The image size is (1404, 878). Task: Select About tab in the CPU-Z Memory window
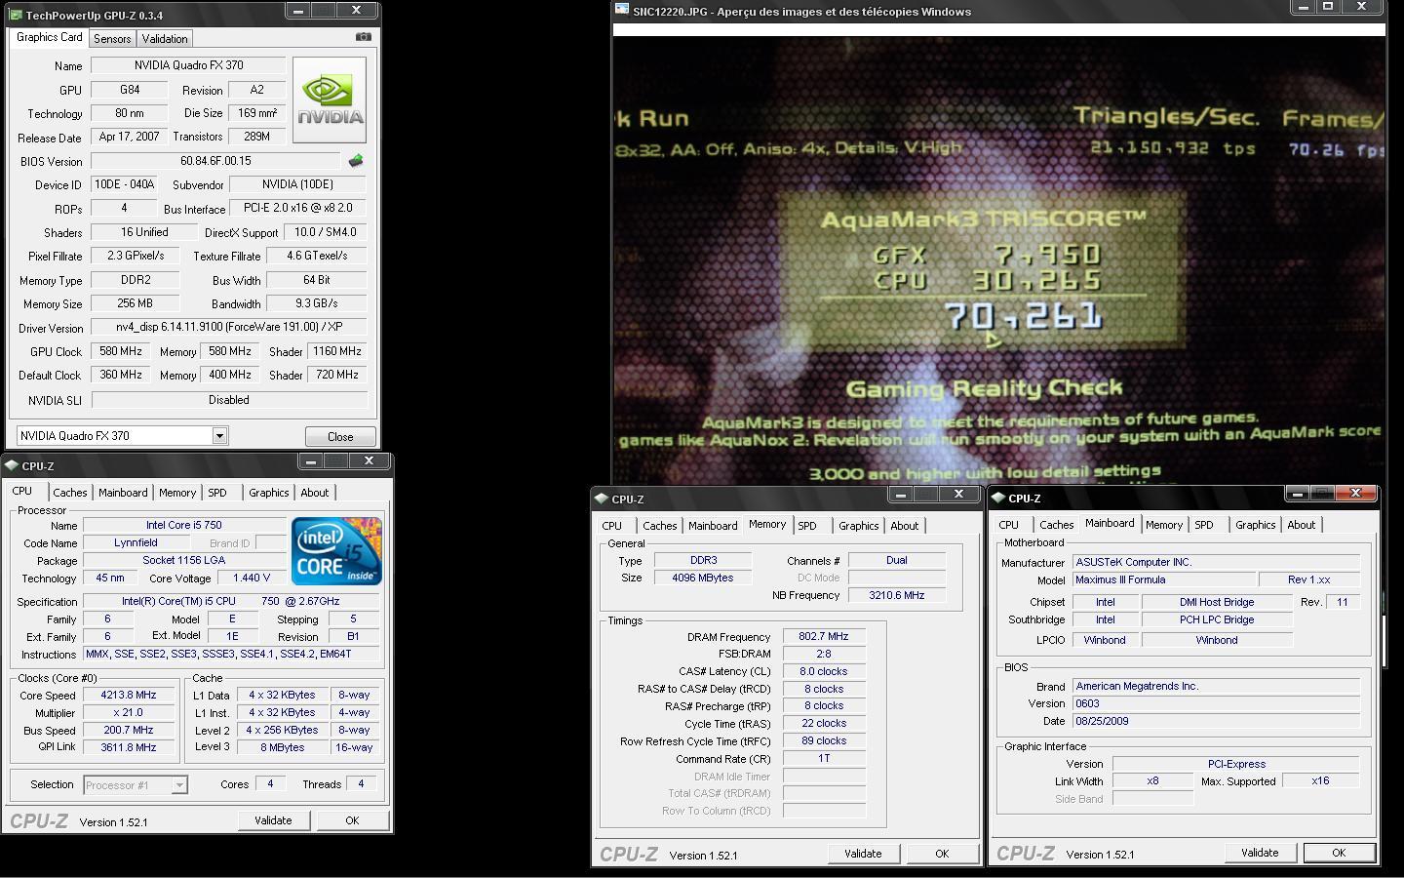(x=904, y=526)
